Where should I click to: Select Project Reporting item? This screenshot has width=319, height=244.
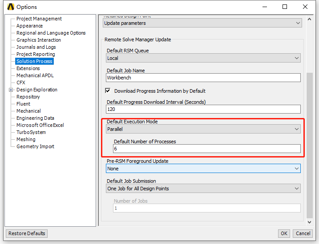click(x=36, y=54)
